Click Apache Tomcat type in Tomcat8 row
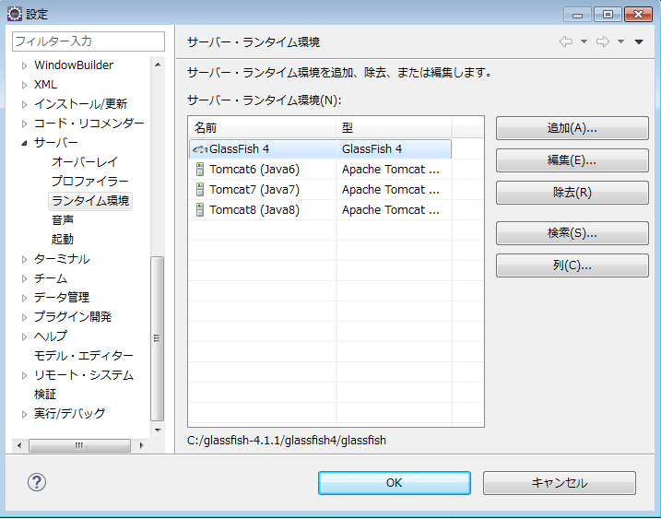The image size is (661, 519). click(390, 210)
